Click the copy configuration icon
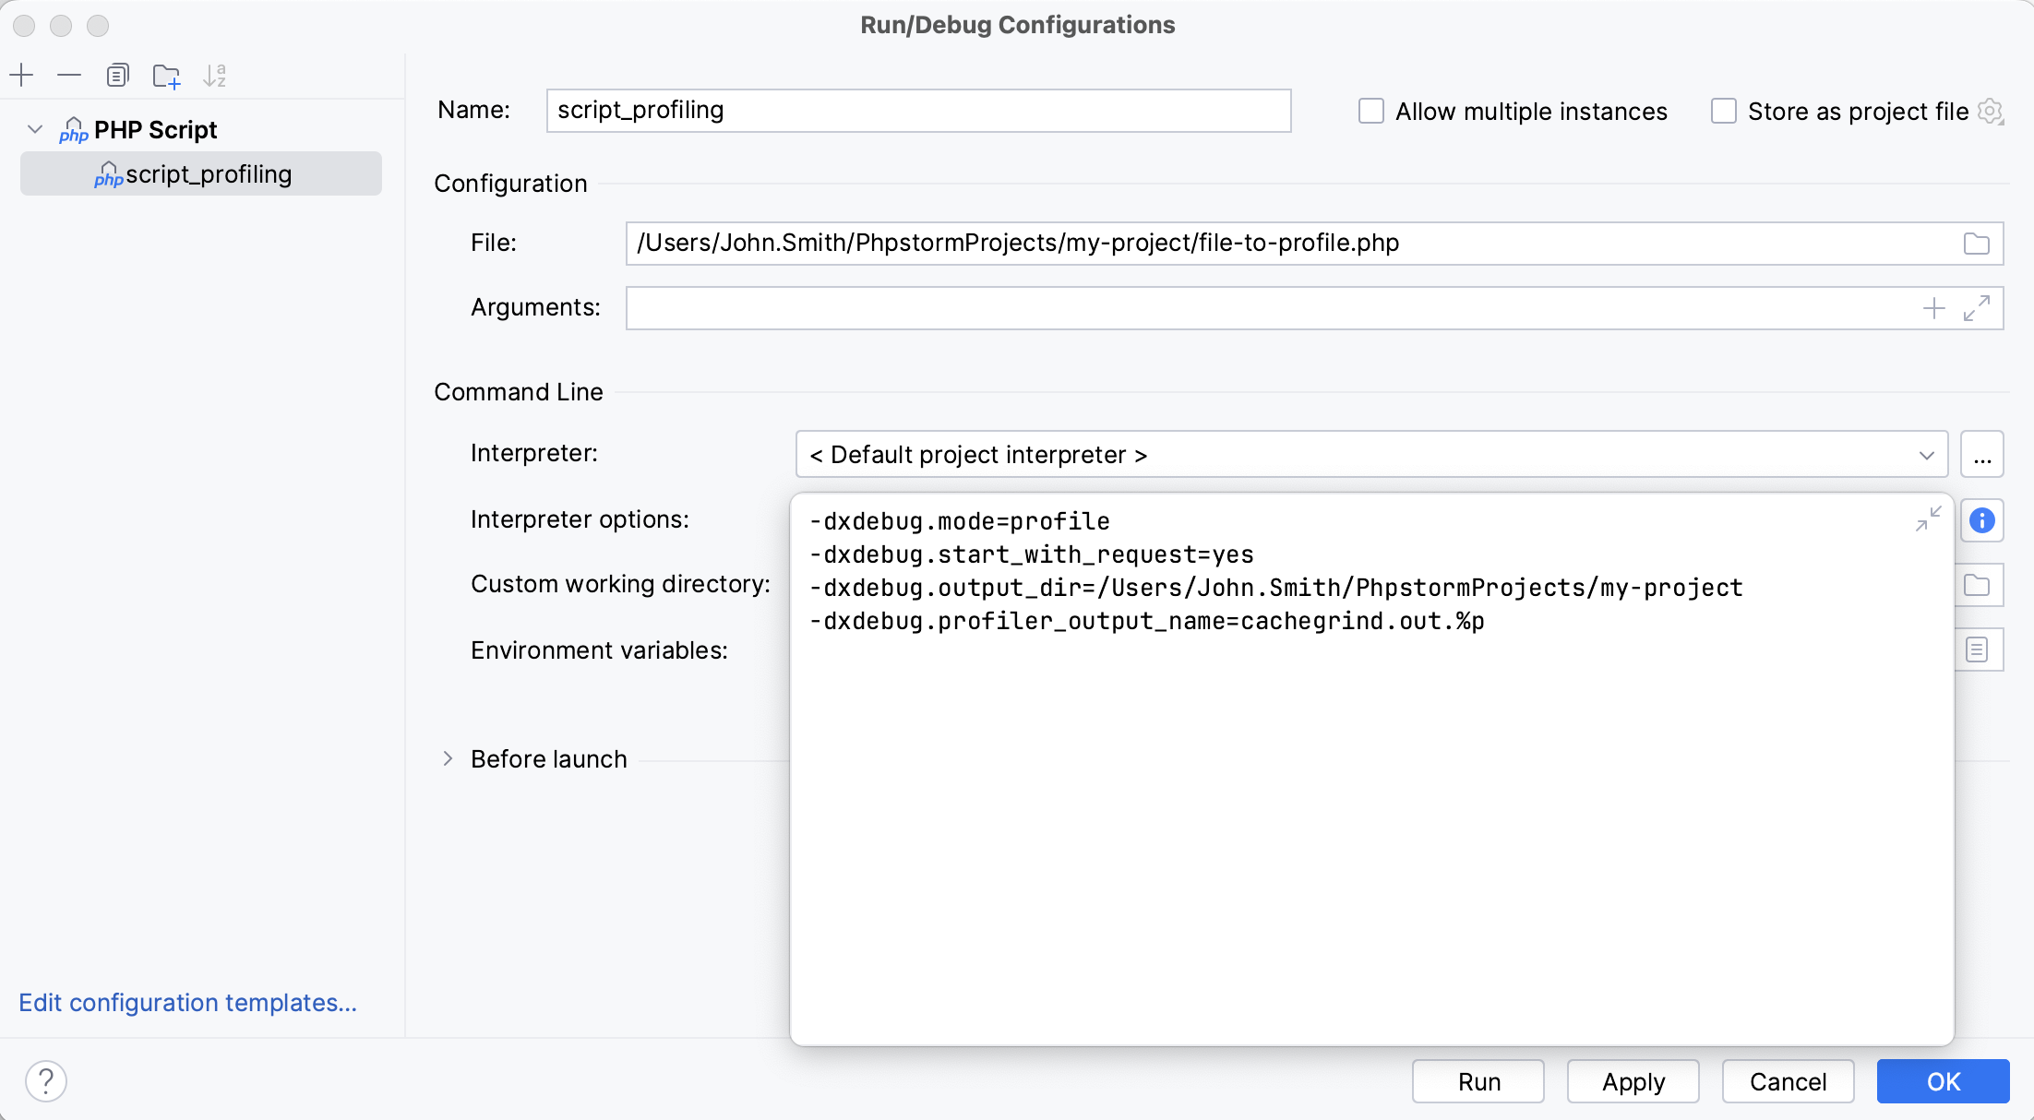This screenshot has width=2034, height=1120. click(x=116, y=75)
